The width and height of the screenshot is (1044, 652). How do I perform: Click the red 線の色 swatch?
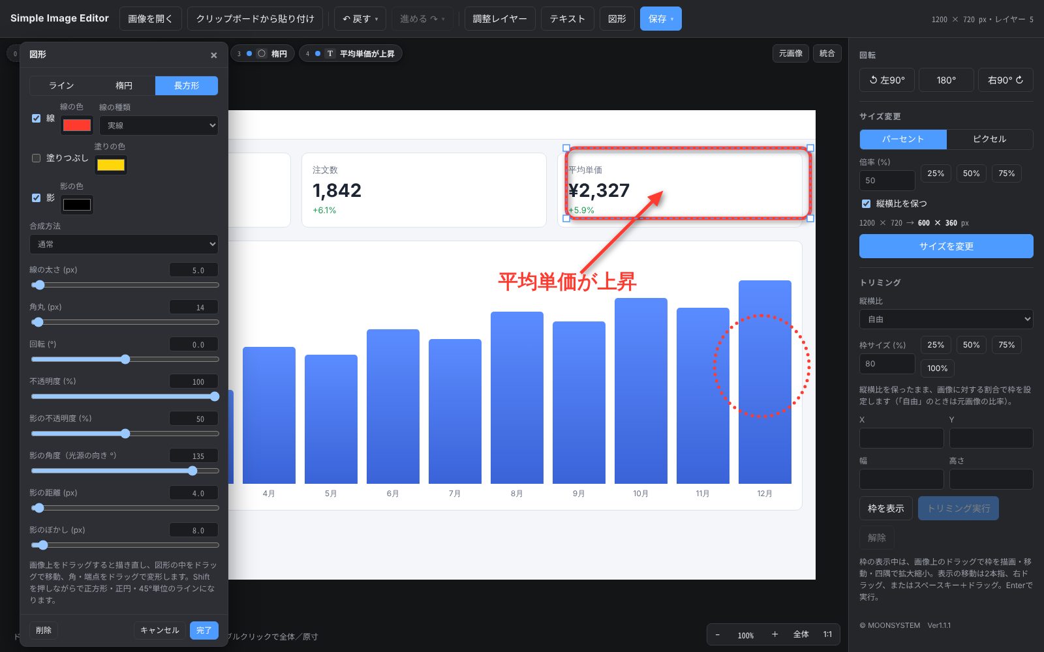coord(77,125)
